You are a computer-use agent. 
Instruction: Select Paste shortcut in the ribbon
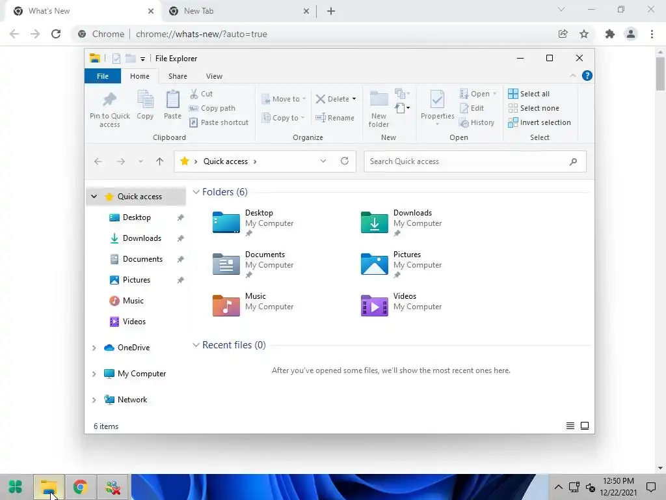click(219, 122)
